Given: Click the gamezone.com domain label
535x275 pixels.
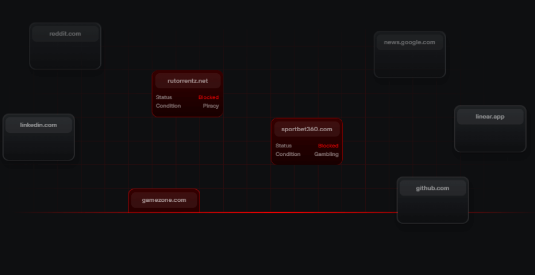Looking at the screenshot, I should 164,200.
